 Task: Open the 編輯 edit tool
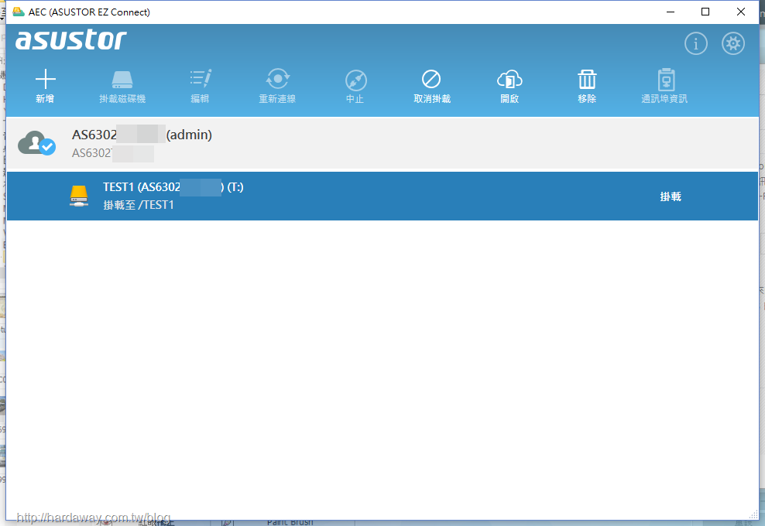[x=200, y=78]
